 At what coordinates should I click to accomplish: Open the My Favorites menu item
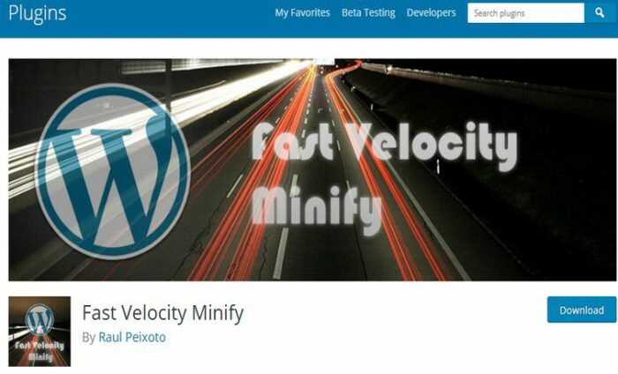click(302, 12)
